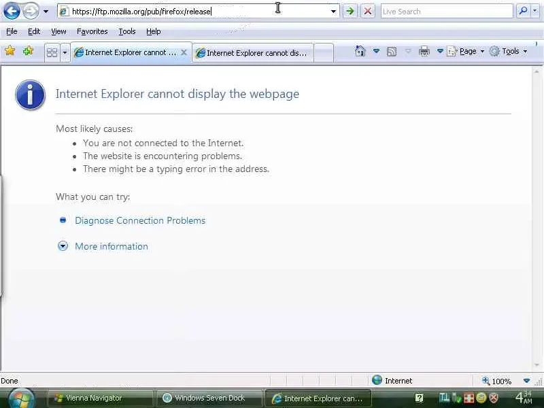The width and height of the screenshot is (544, 408).
Task: Open a new blank tab
Action: (324, 53)
